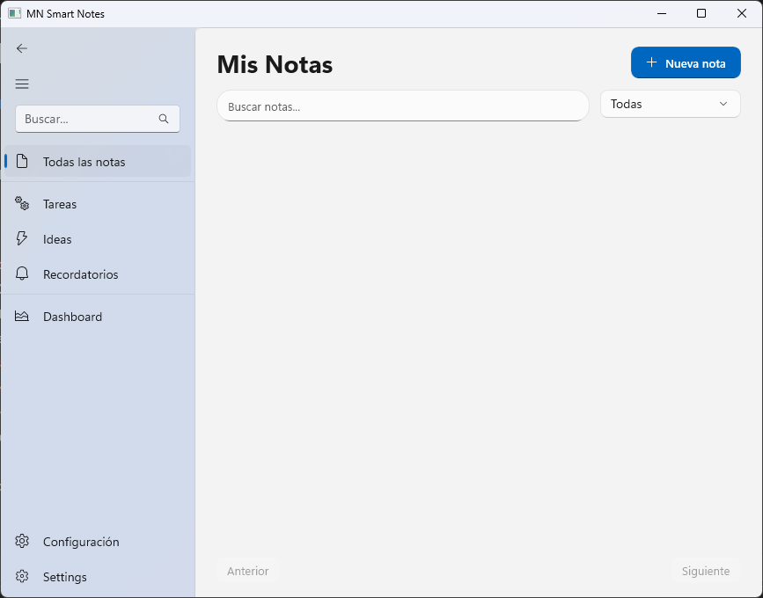Open the Configuración page
The height and width of the screenshot is (598, 763).
coord(98,542)
